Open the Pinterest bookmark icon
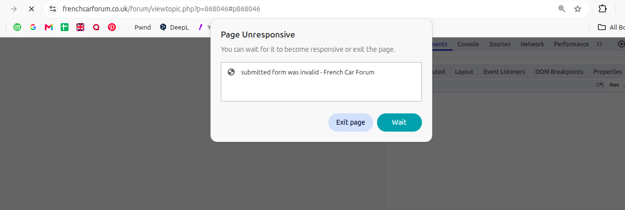The image size is (625, 210). tap(112, 27)
